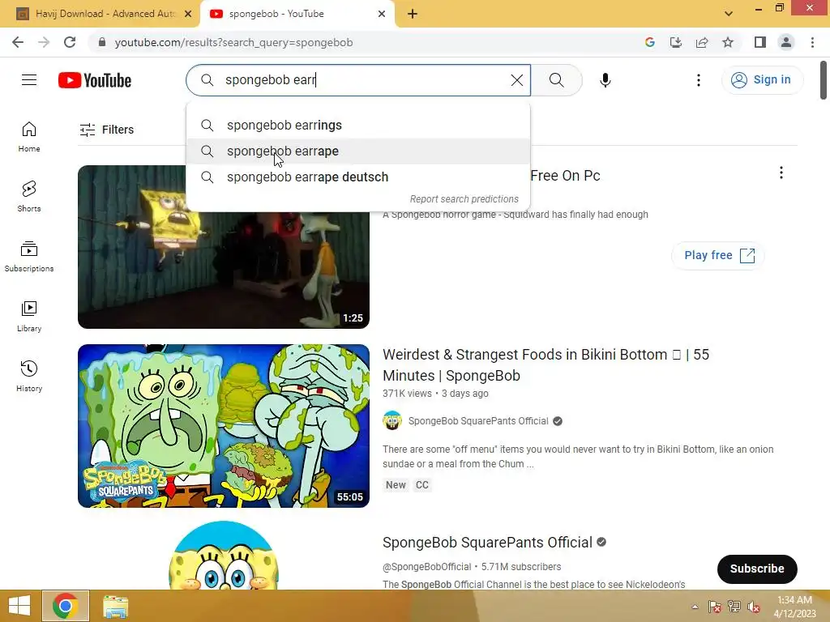Subscribe to SpongeBob SquarePants Official
Image resolution: width=830 pixels, height=622 pixels.
tap(757, 569)
